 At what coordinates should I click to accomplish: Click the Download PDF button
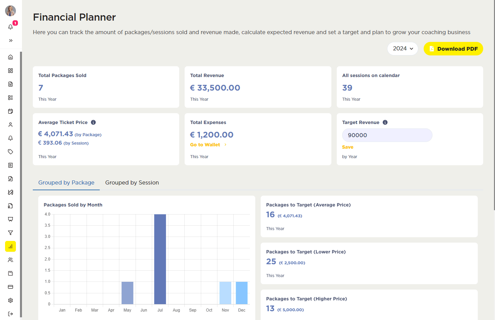453,48
